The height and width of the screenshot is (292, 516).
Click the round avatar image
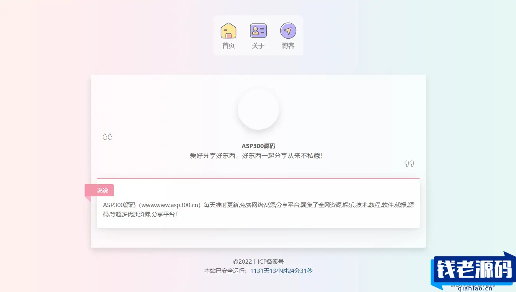click(258, 109)
